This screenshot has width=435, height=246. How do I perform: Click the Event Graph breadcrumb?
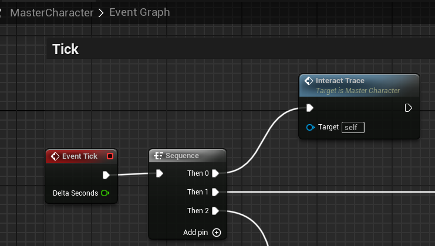[x=139, y=12]
